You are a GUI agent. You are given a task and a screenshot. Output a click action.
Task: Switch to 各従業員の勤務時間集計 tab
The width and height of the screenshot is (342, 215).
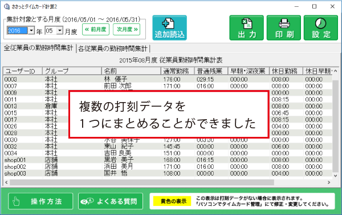pyautogui.click(x=113, y=48)
